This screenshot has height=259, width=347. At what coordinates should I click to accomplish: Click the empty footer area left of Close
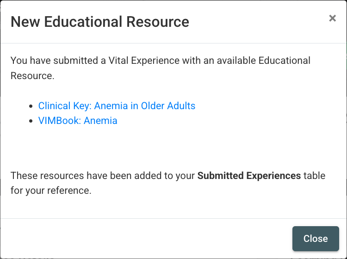(139, 238)
